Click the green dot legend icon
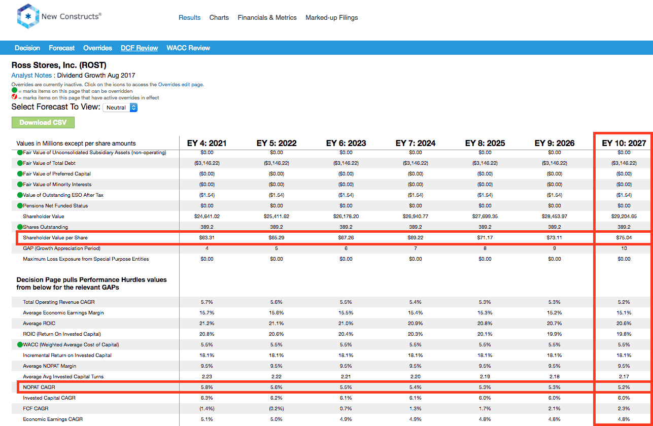653x426 pixels. tap(14, 91)
